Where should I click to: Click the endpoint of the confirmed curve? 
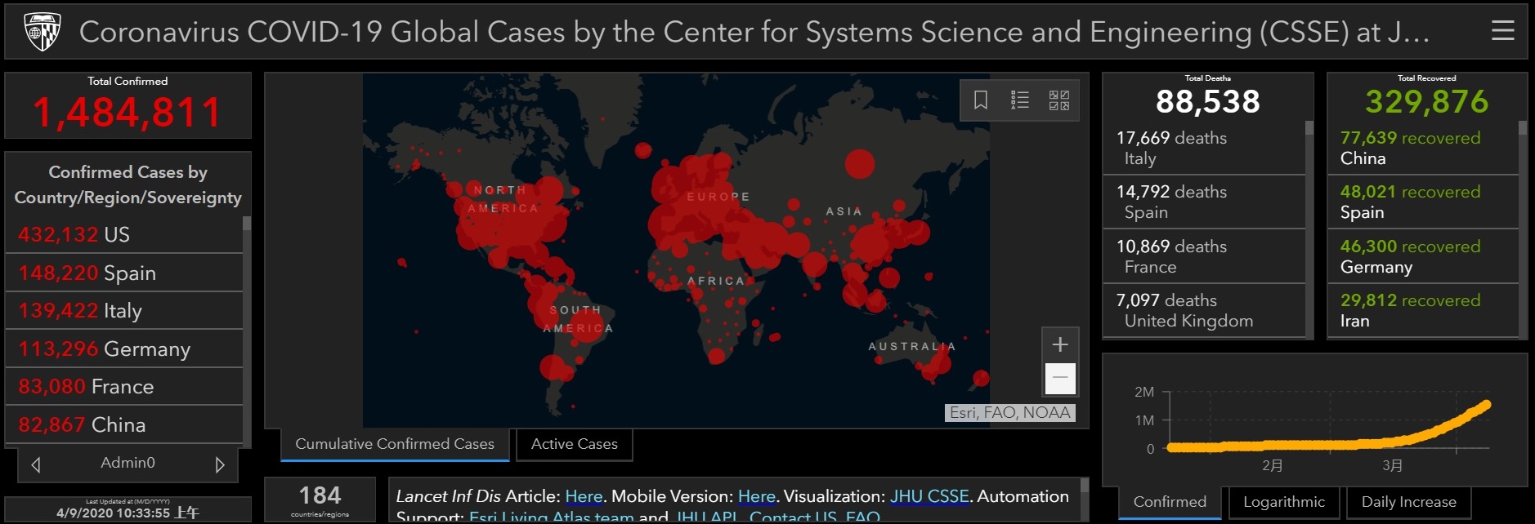click(1486, 405)
